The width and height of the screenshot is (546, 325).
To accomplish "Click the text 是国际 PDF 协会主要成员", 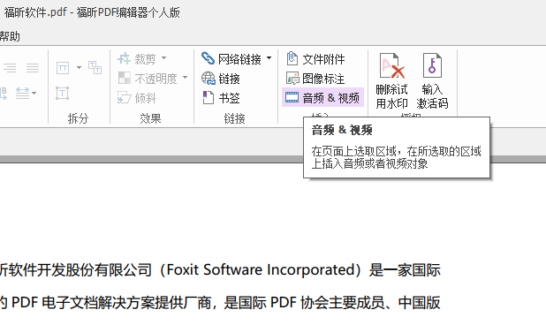I will point(304,303).
